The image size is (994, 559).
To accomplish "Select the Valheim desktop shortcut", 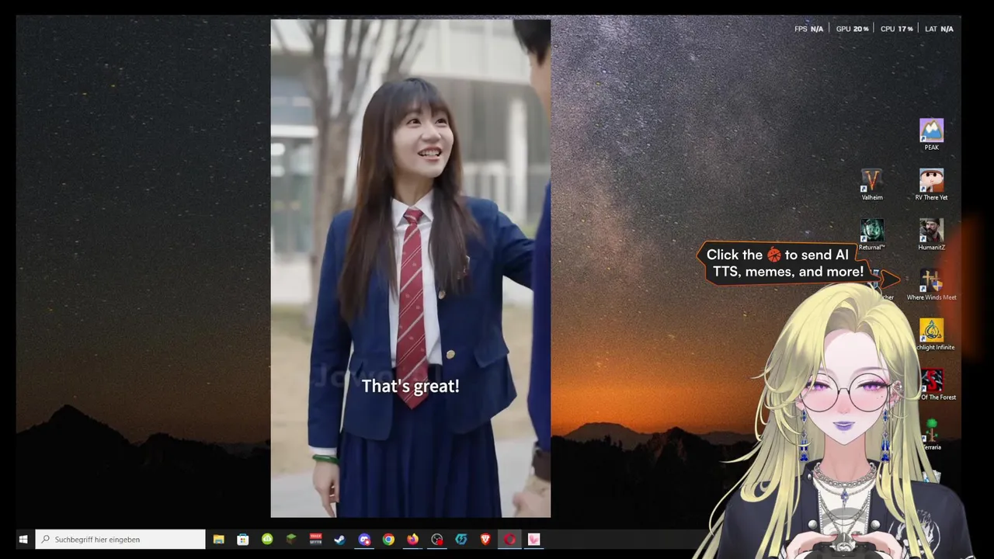I will click(x=872, y=185).
